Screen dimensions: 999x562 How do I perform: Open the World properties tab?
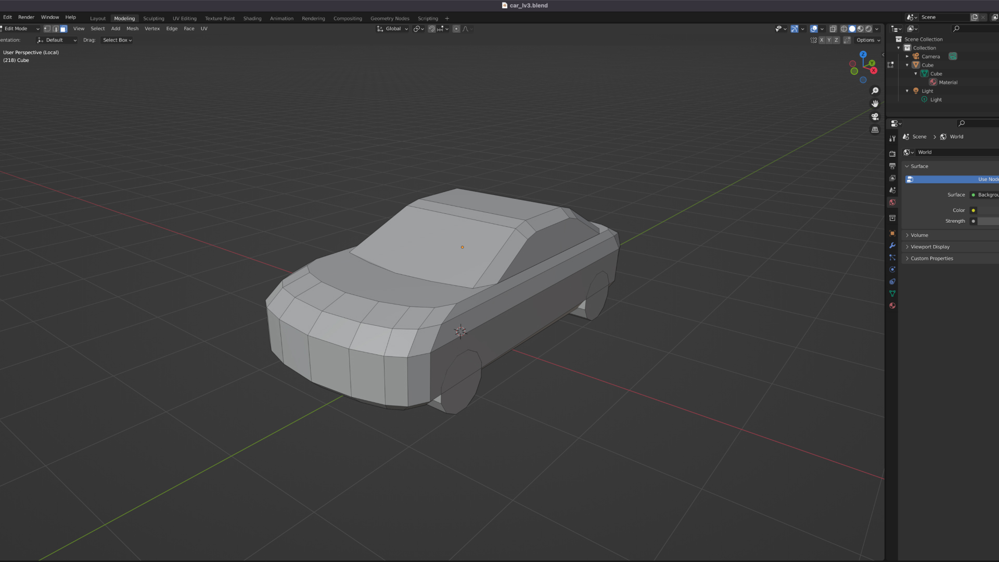pyautogui.click(x=892, y=202)
